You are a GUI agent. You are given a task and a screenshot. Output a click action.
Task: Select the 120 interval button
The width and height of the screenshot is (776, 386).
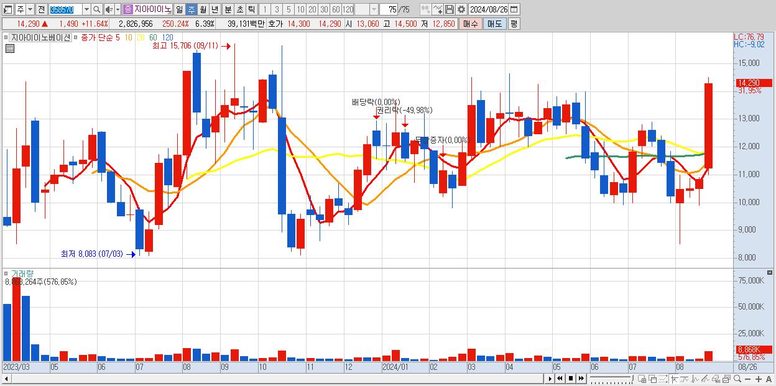click(x=348, y=9)
